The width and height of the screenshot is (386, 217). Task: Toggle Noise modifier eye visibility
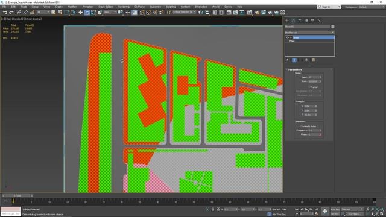point(287,37)
